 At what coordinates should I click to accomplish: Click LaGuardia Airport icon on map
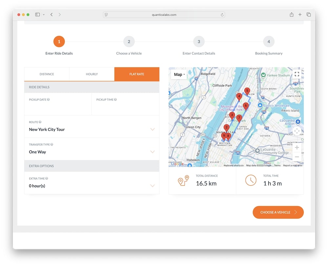click(298, 121)
